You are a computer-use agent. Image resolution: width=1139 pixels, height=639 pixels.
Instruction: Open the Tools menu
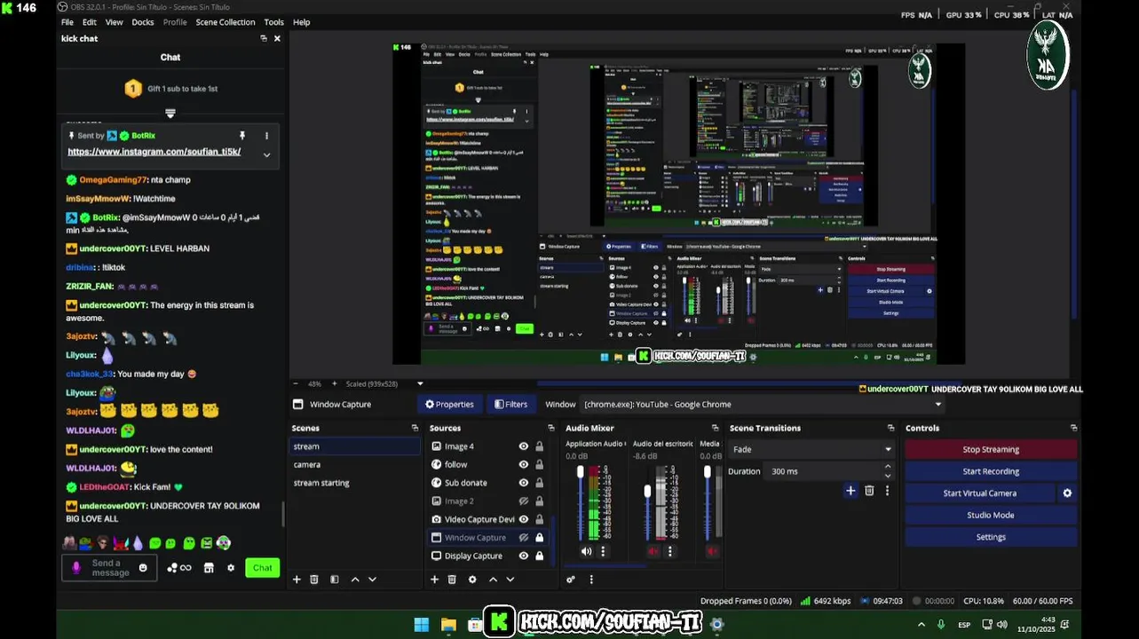point(274,22)
